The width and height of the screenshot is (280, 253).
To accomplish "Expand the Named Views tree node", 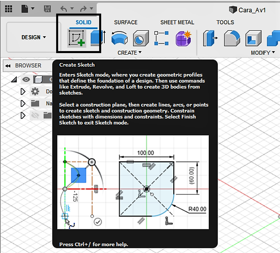I will [23, 103].
